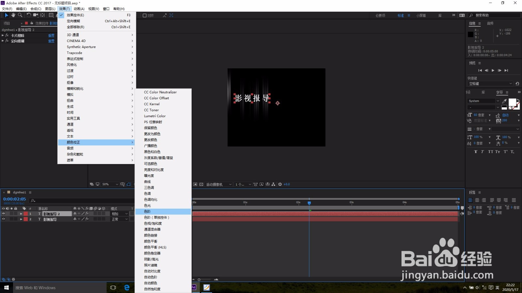Click the current time indicator playhead

click(x=309, y=203)
